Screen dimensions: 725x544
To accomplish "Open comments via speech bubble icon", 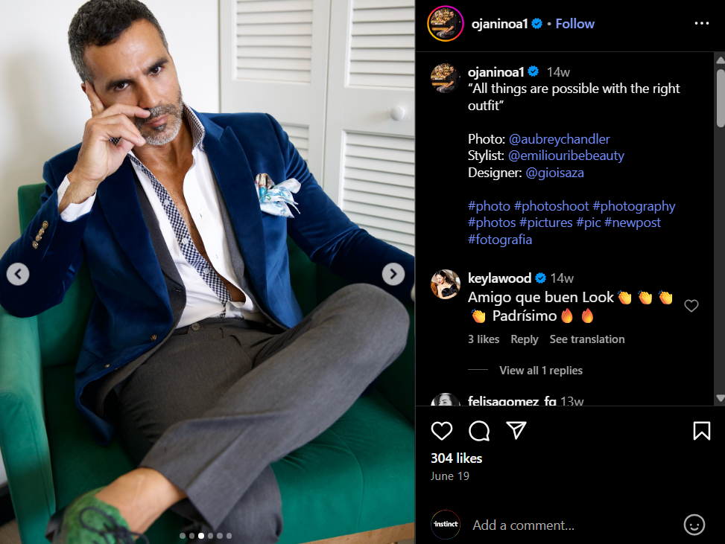I will pyautogui.click(x=479, y=431).
